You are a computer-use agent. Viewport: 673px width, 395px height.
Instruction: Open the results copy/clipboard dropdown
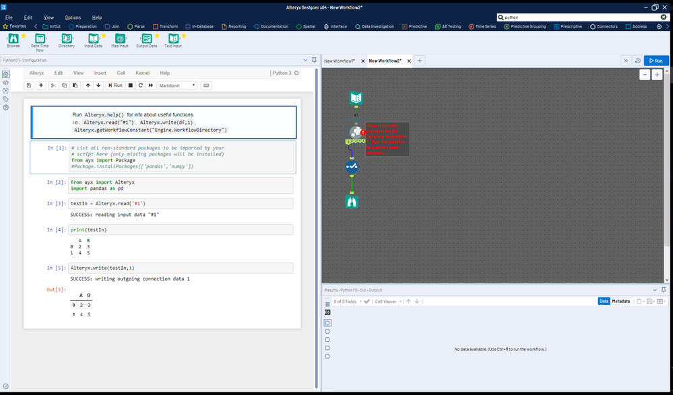pos(640,301)
